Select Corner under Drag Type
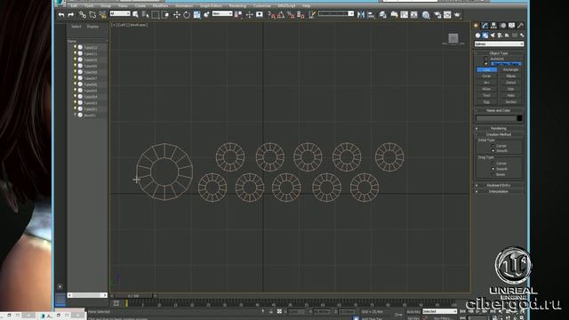This screenshot has height=320, width=569. click(493, 164)
